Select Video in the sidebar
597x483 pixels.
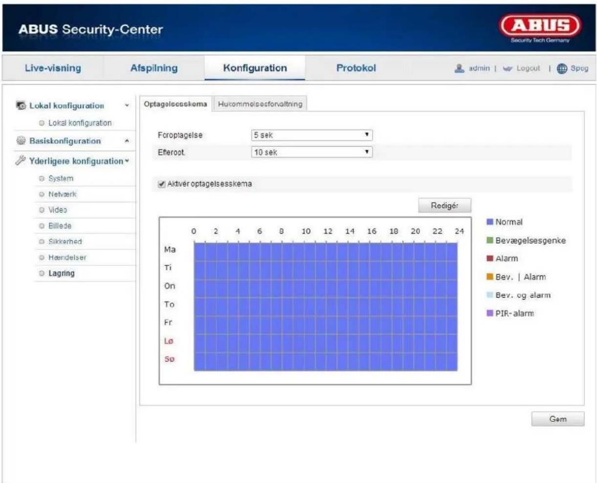point(58,210)
